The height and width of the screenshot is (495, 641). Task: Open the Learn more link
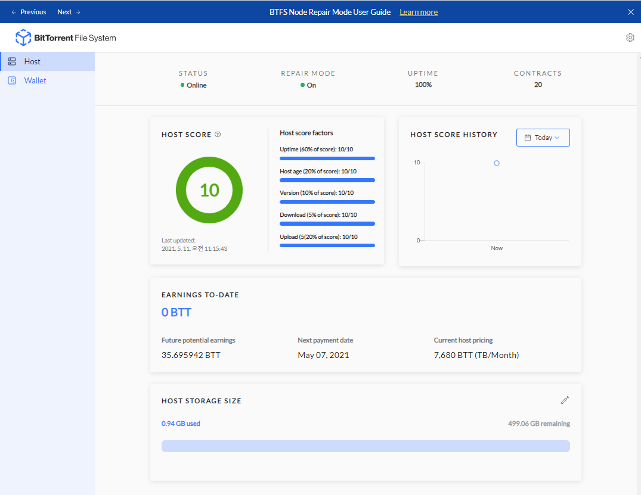click(419, 13)
